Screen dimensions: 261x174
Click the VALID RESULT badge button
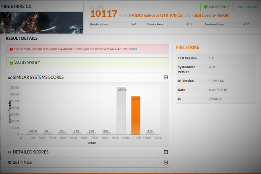(x=216, y=7)
